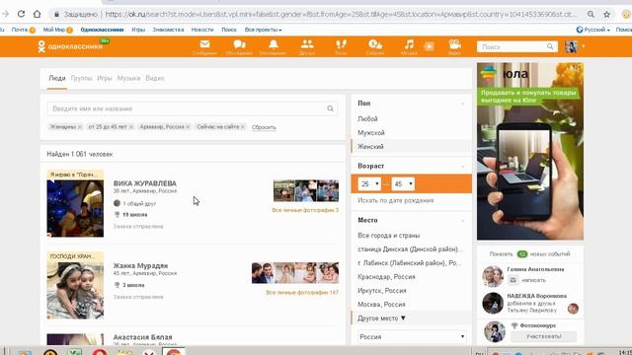This screenshot has width=632, height=355.
Task: Click 'Участвовать' button in photo contest
Action: tap(544, 336)
